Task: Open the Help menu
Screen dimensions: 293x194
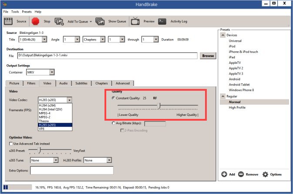Action: (38, 12)
